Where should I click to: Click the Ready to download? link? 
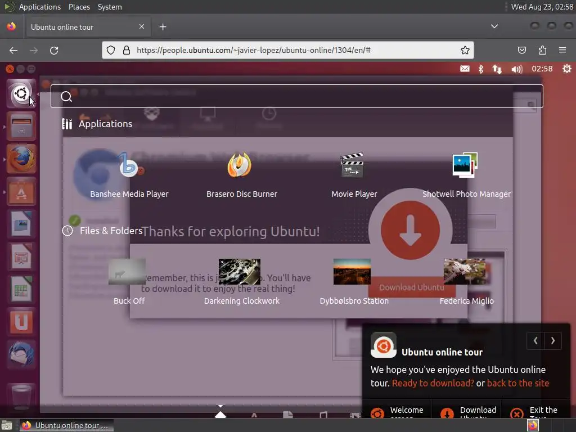click(433, 383)
